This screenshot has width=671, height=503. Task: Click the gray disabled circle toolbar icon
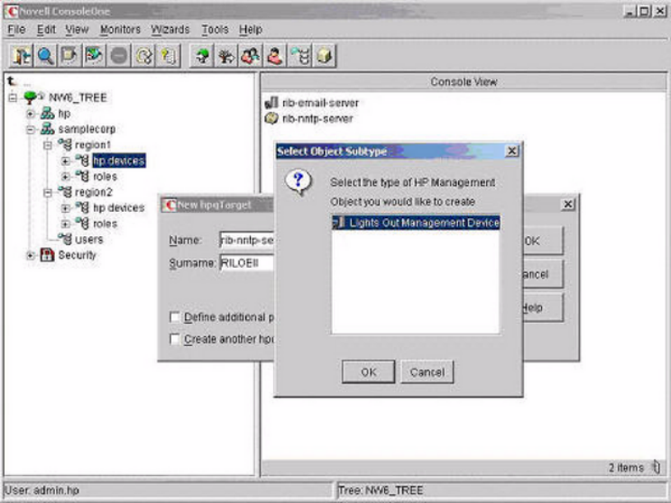click(118, 56)
